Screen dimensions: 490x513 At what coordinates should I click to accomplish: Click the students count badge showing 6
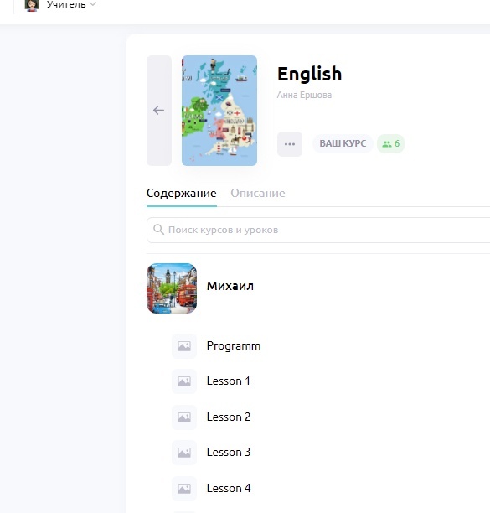tap(390, 143)
